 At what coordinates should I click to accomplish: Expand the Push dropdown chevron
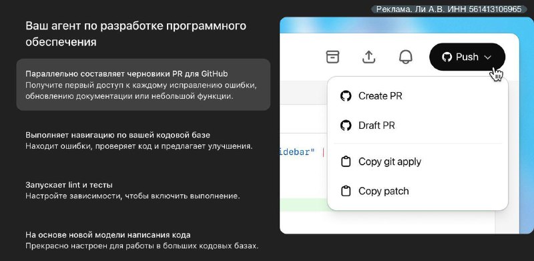tap(488, 57)
